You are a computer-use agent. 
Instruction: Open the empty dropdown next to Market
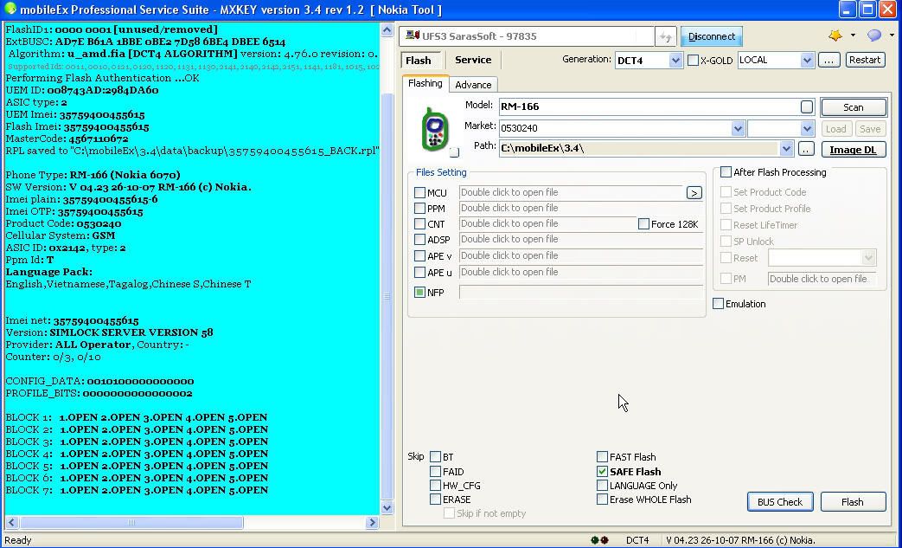coord(807,128)
